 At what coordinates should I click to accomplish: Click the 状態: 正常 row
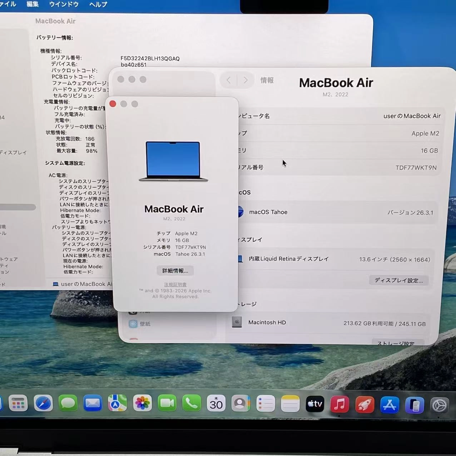coord(75,145)
